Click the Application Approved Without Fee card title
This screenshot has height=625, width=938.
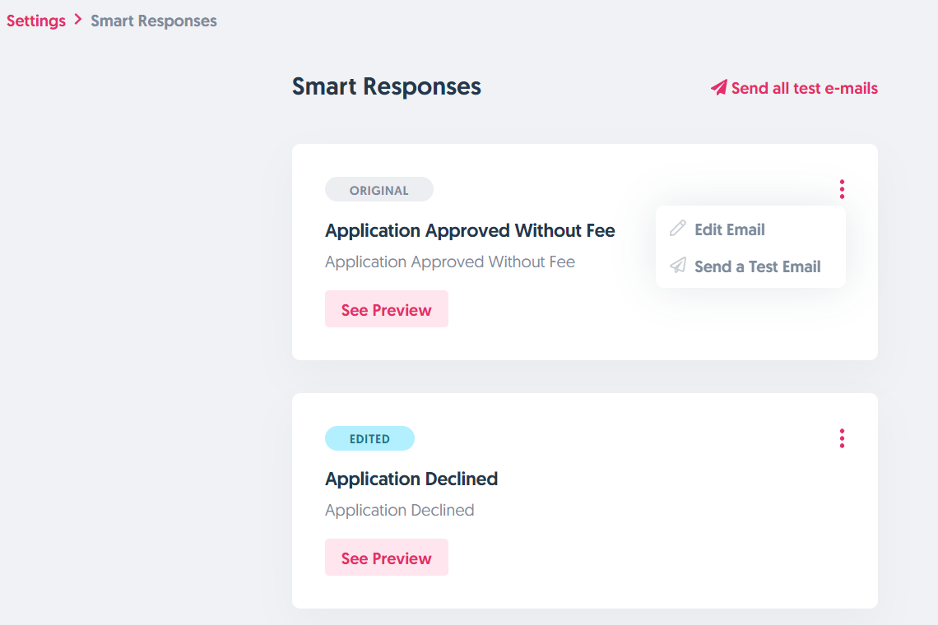pyautogui.click(x=470, y=231)
